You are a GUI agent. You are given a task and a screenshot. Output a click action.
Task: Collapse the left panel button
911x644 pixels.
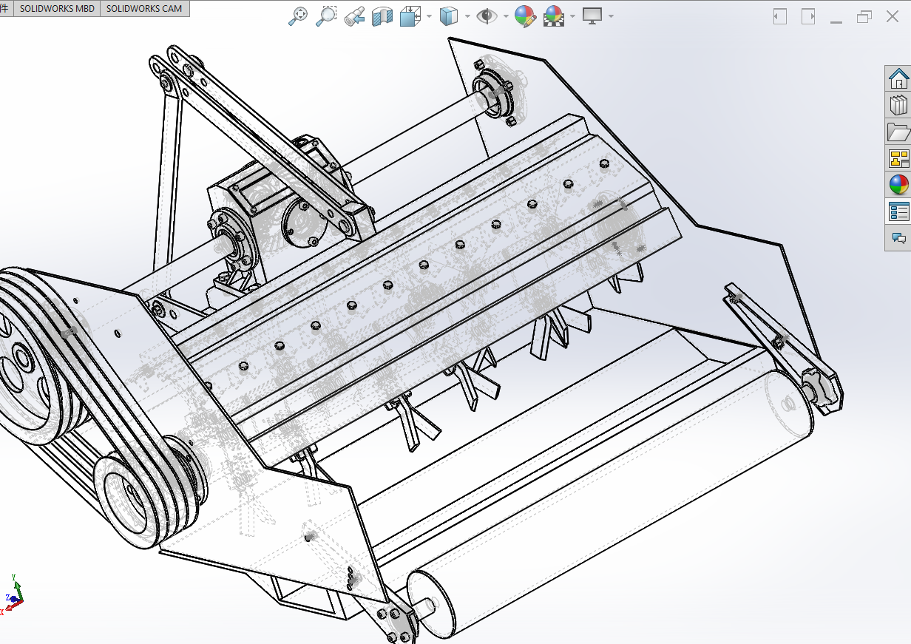(x=780, y=16)
